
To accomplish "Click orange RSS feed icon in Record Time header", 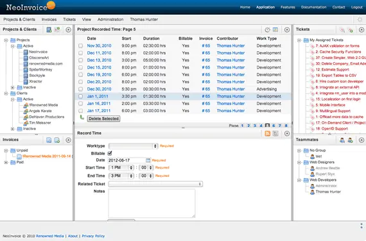I will tap(268, 133).
